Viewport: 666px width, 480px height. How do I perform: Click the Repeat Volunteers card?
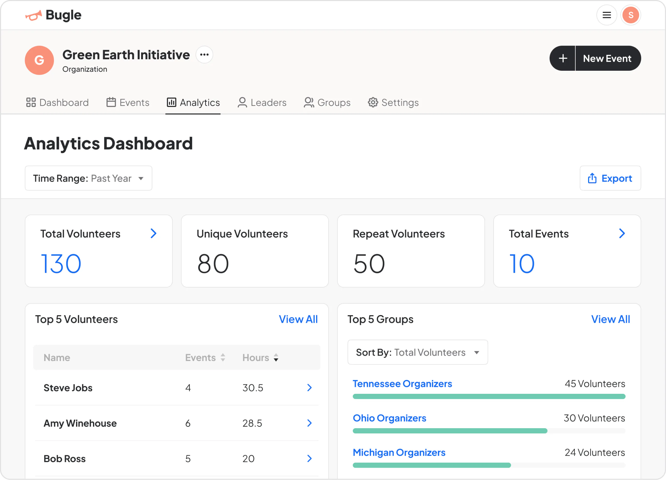411,251
